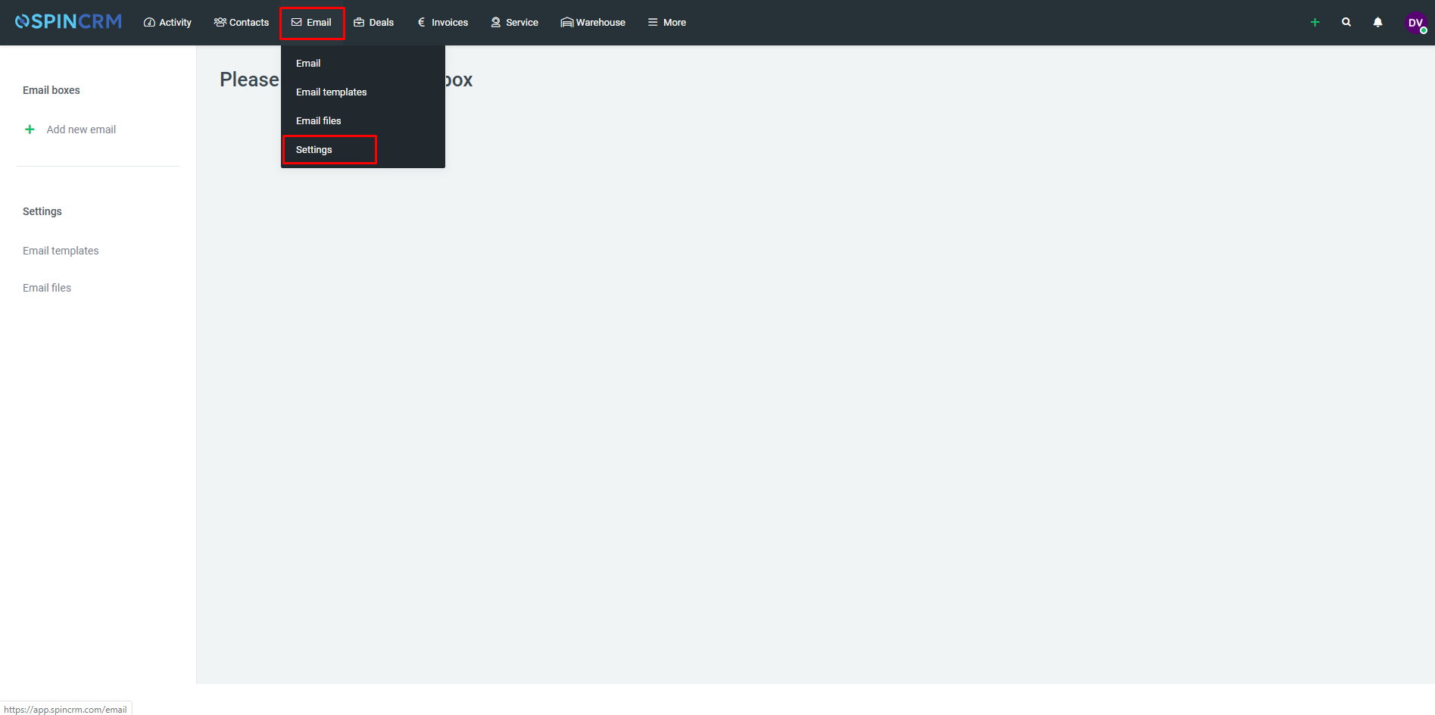1435x715 pixels.
Task: Click the Invoices euro icon
Action: 422,23
